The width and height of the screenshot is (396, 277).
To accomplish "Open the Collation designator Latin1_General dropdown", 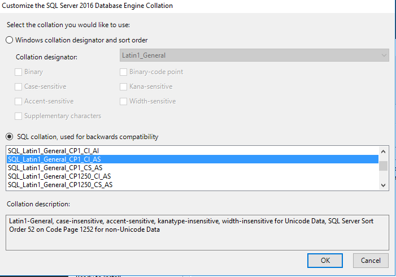I will click(254, 55).
